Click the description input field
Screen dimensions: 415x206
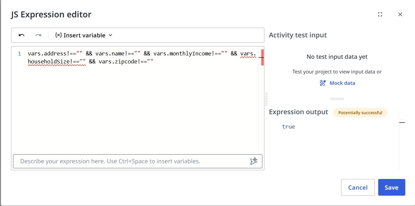pos(138,161)
